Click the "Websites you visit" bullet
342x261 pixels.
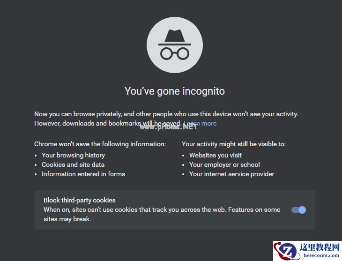216,155
